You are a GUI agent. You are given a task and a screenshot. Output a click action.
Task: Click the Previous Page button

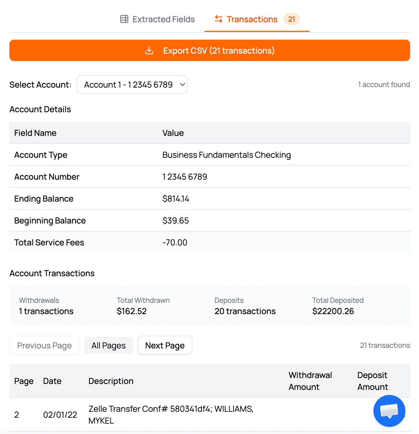pyautogui.click(x=44, y=345)
